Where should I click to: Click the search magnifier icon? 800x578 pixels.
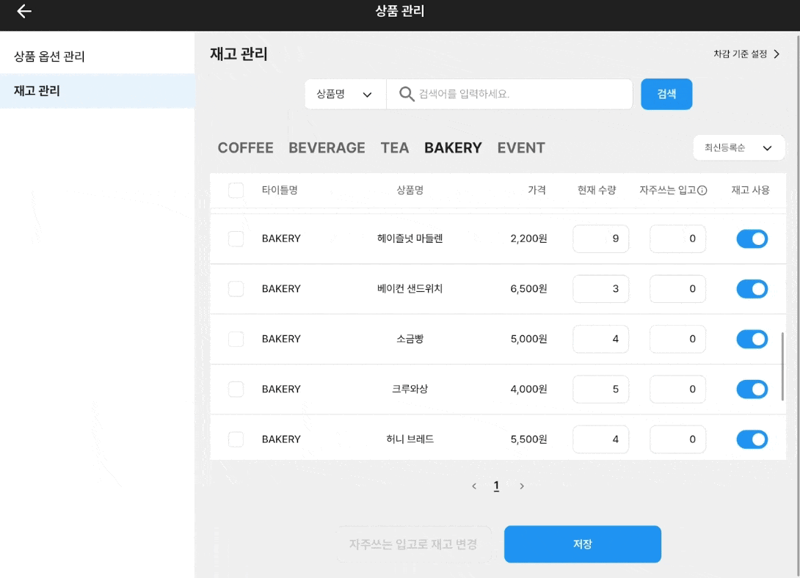407,94
